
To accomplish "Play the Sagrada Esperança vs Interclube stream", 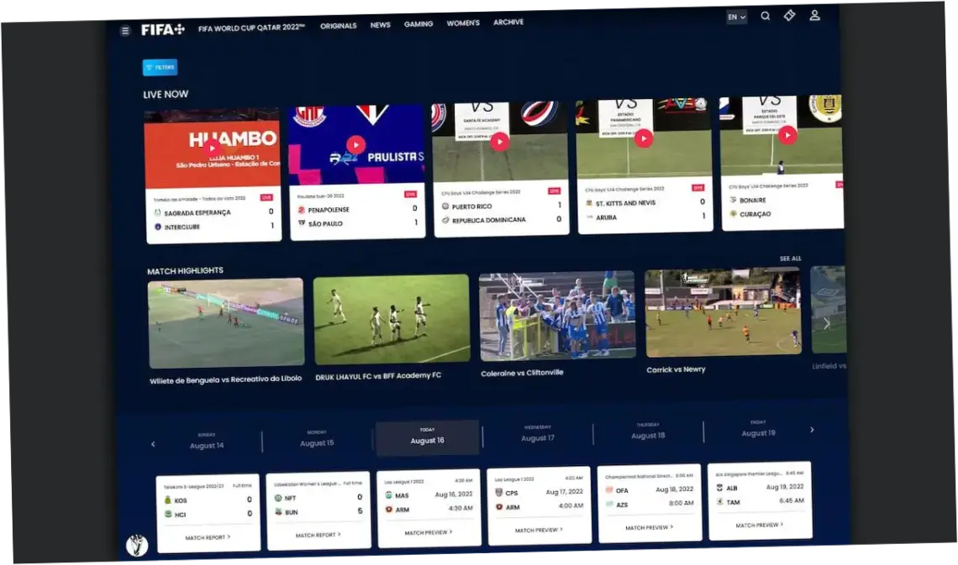I will click(212, 148).
